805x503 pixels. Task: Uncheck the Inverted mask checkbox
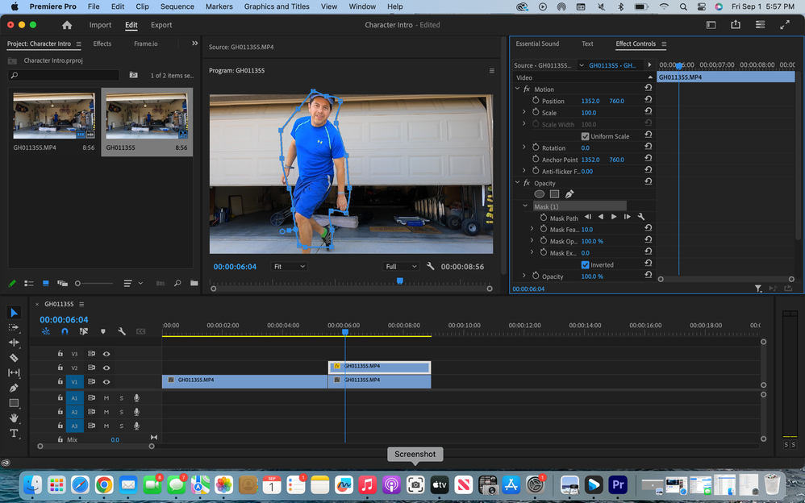pyautogui.click(x=586, y=264)
